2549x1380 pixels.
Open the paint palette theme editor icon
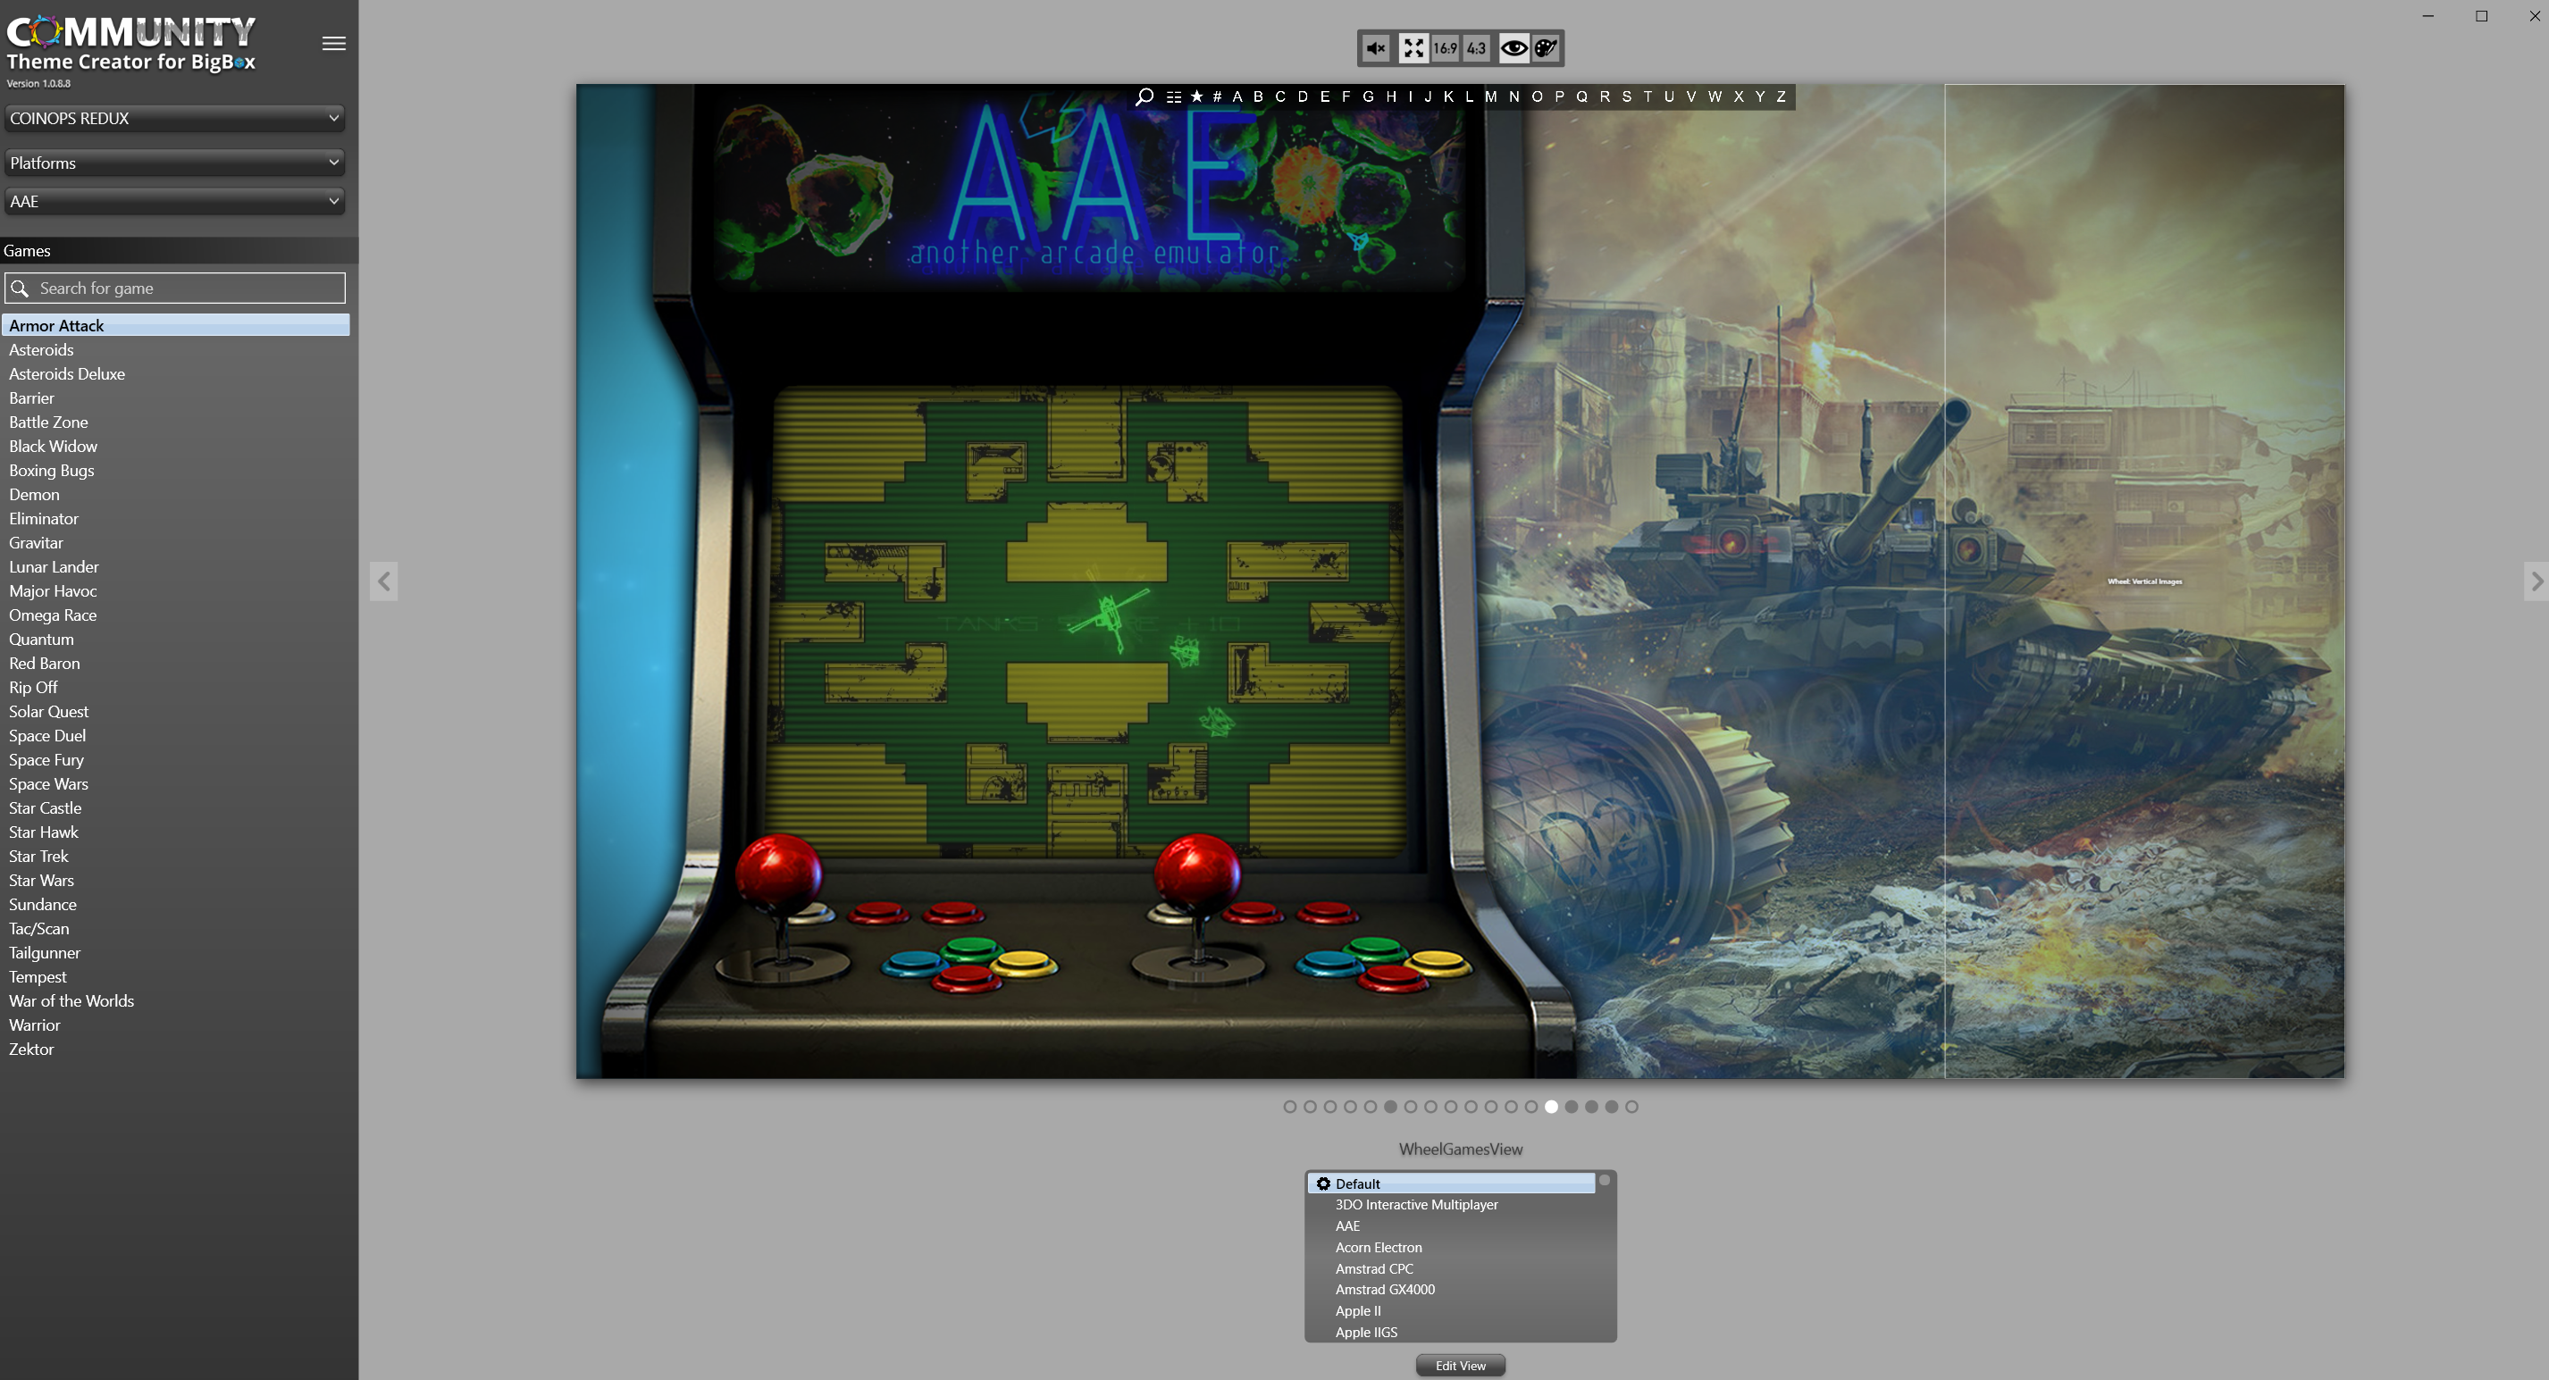pos(1546,47)
